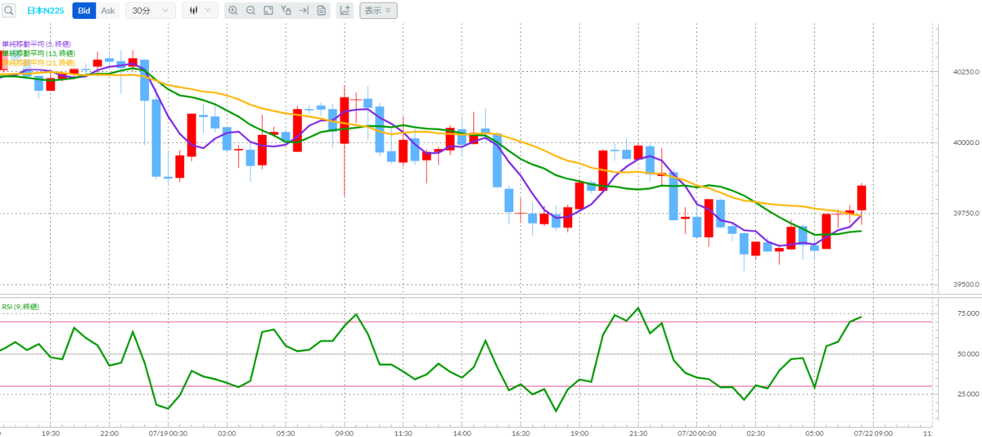Zoom out on the chart

[250, 11]
